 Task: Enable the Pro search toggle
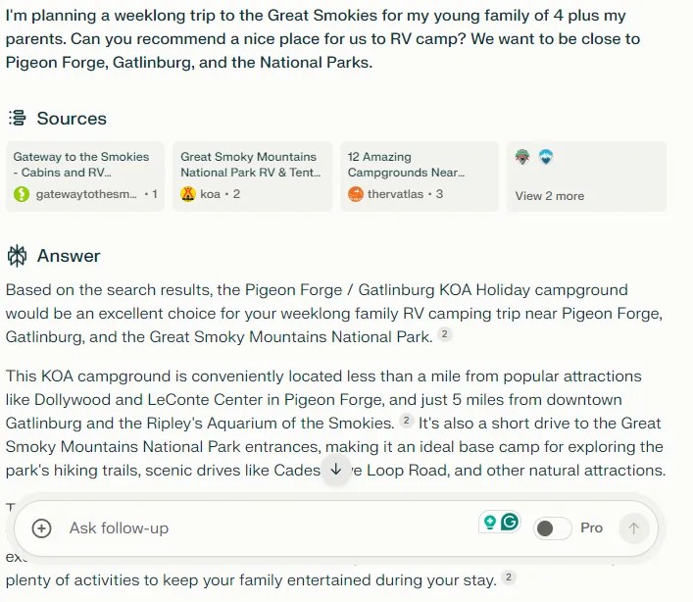(552, 528)
